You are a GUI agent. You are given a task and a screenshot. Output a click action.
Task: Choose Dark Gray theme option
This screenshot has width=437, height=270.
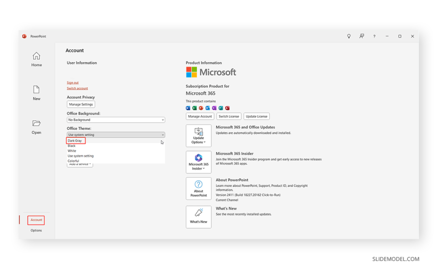click(x=116, y=141)
